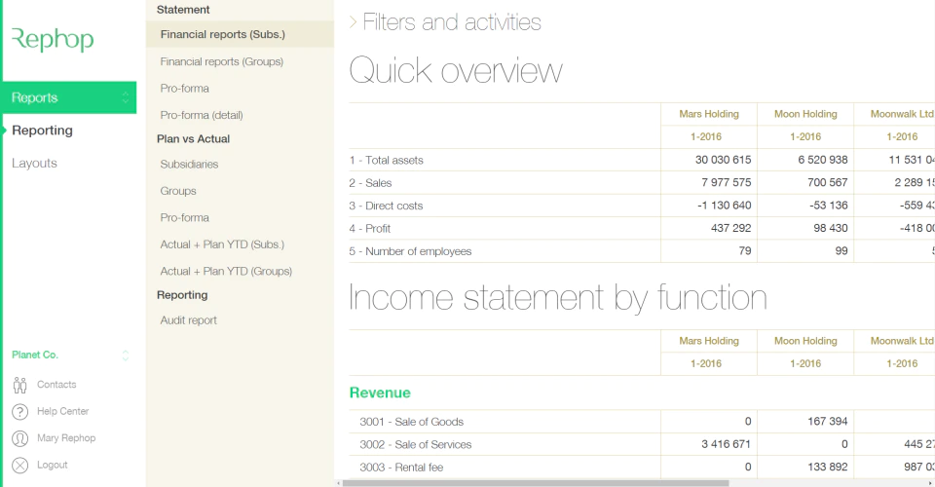Open Financial reports (Groups)

pos(222,61)
